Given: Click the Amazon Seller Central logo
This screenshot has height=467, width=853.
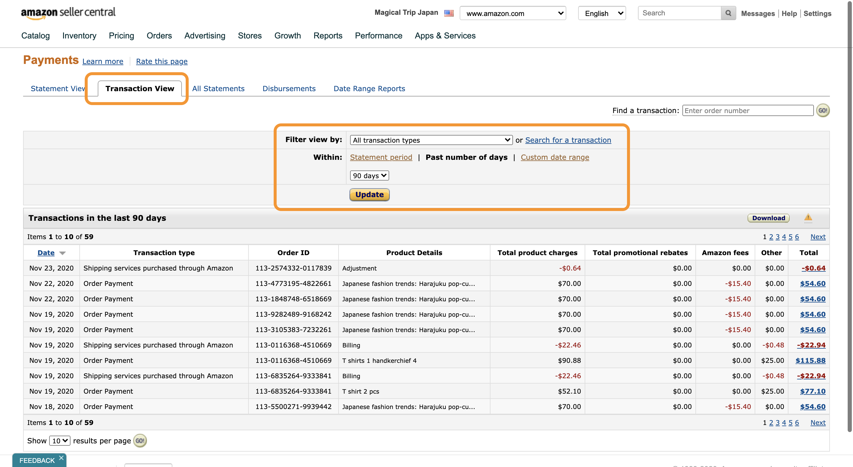Looking at the screenshot, I should [x=68, y=13].
